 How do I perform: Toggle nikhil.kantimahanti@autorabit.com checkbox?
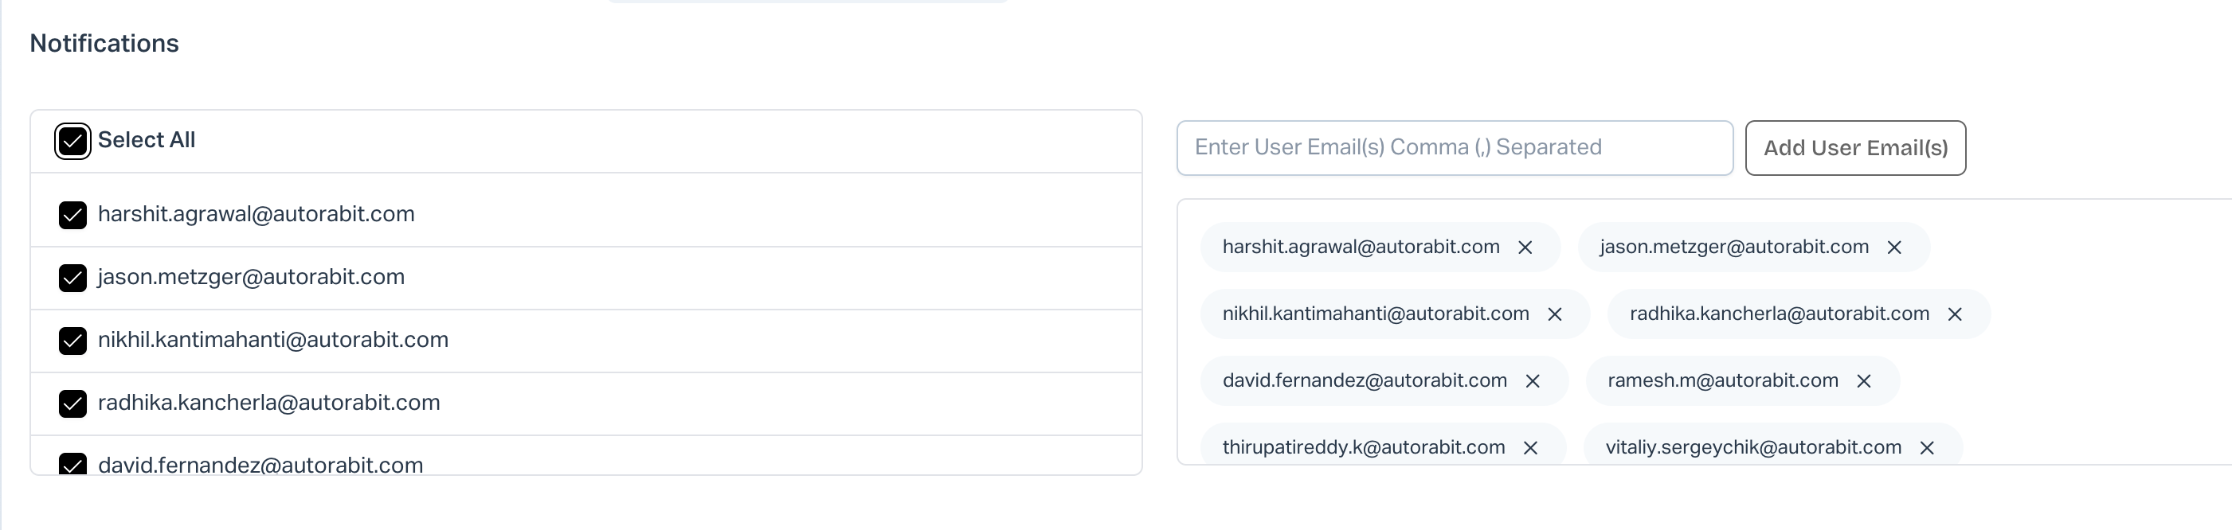click(72, 341)
